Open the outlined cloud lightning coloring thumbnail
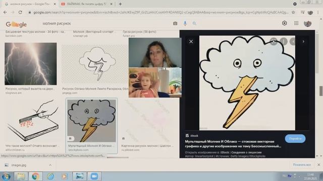323x181 pixels. (95, 64)
